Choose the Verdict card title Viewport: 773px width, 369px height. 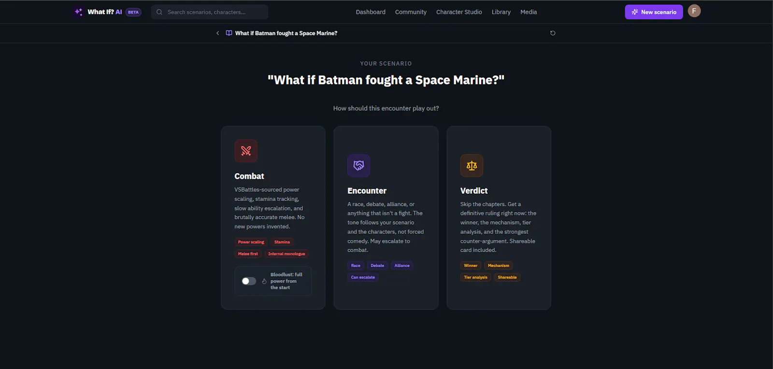474,191
